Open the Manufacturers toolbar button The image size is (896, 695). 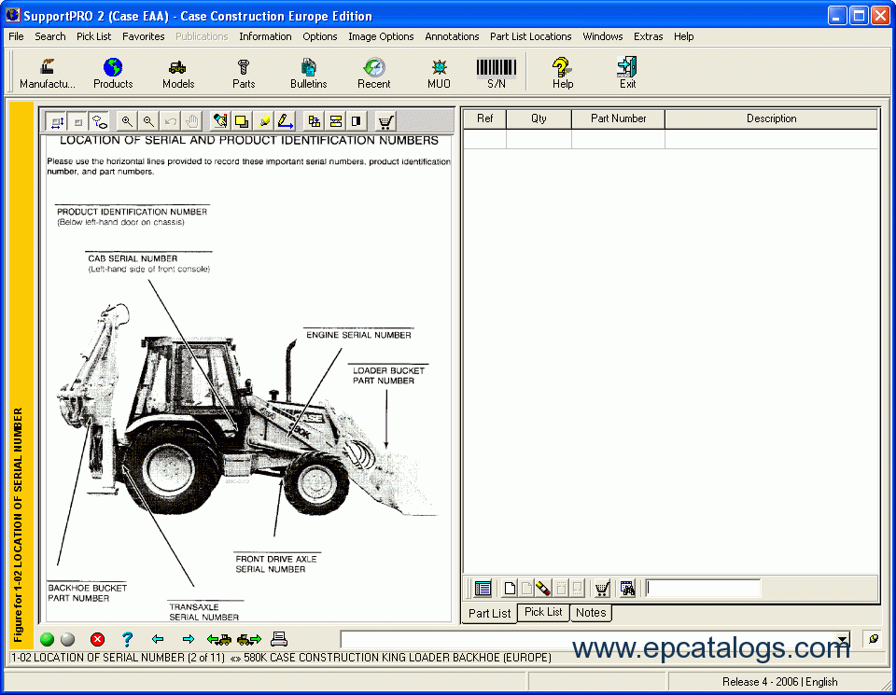[x=48, y=73]
